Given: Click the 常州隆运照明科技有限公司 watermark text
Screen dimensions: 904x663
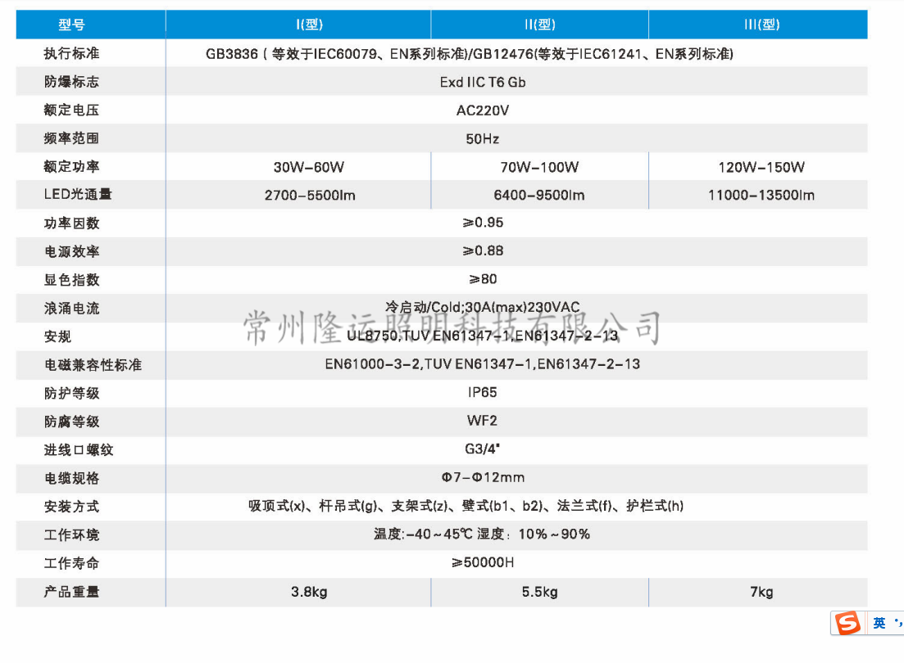Looking at the screenshot, I should click(x=452, y=327).
